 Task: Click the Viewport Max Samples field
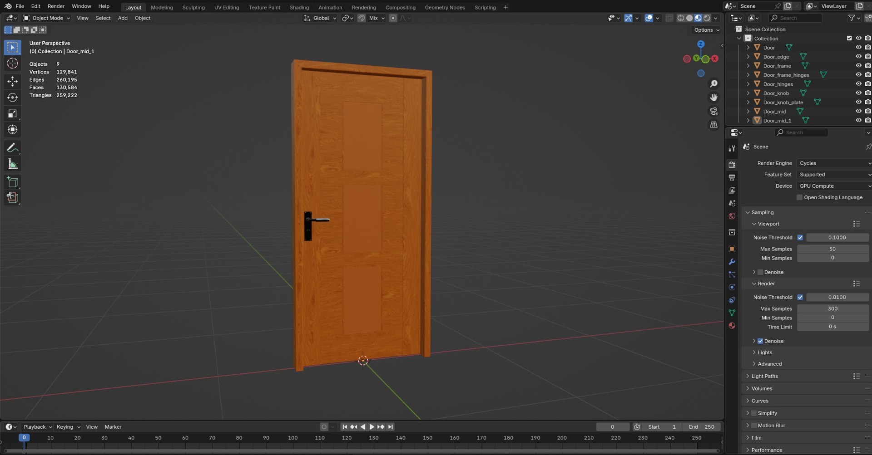click(832, 249)
